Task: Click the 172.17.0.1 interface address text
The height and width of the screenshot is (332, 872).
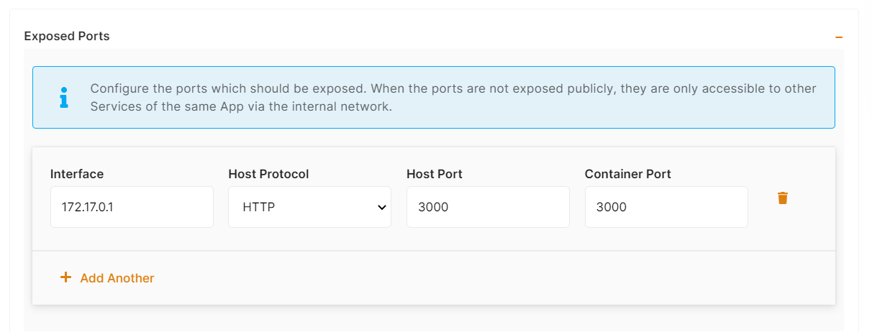Action: click(x=87, y=207)
